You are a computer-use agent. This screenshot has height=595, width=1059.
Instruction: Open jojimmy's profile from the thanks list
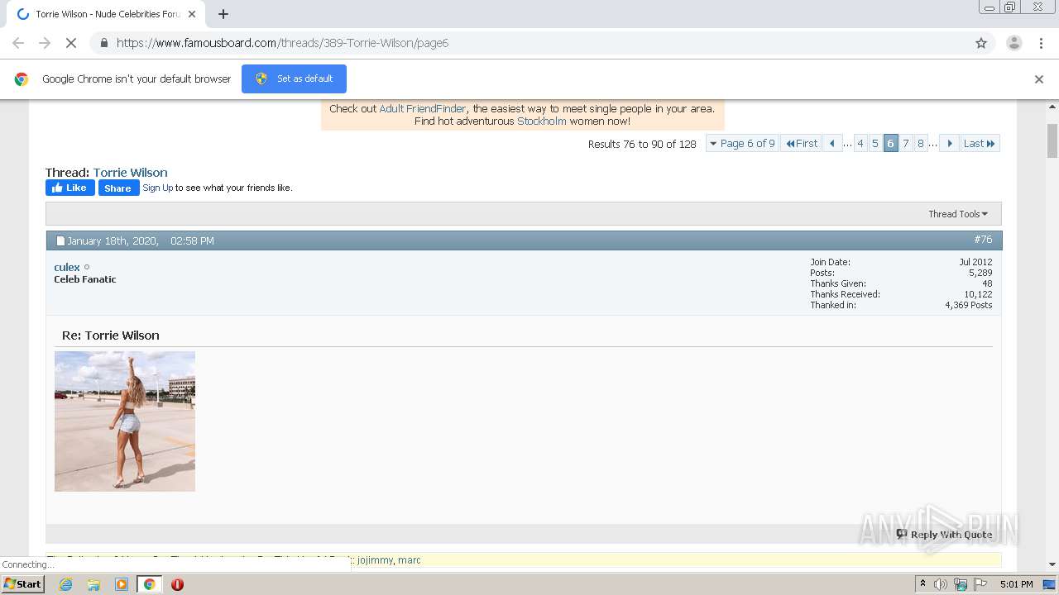[375, 560]
